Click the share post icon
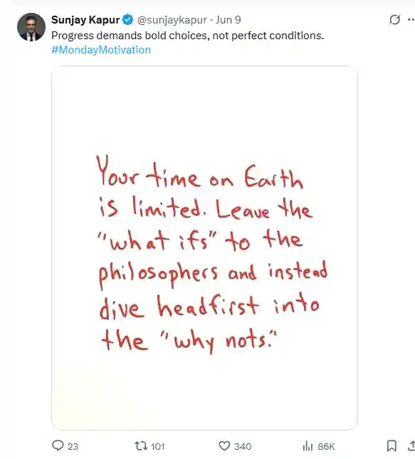The height and width of the screenshot is (459, 415). click(x=411, y=446)
